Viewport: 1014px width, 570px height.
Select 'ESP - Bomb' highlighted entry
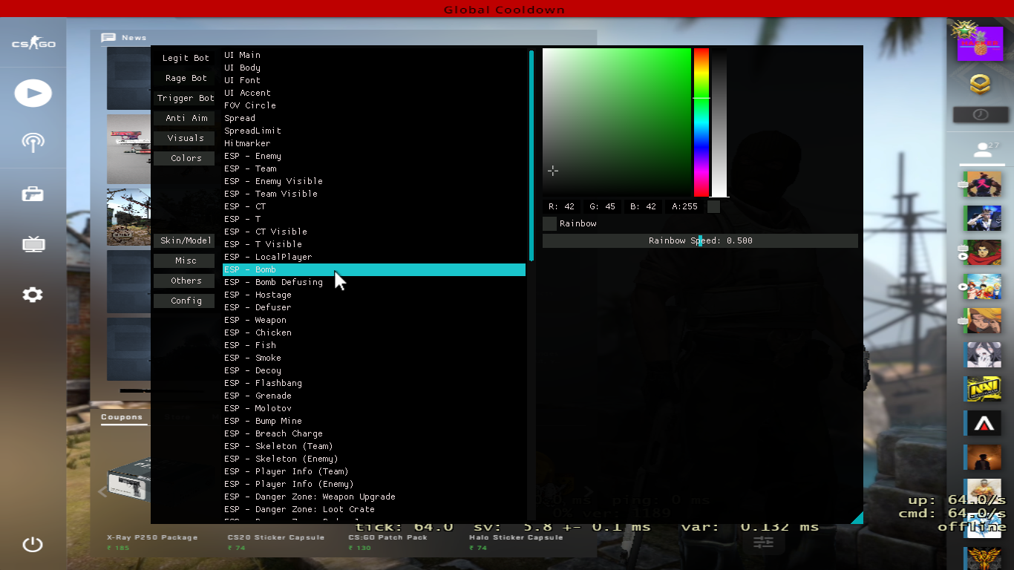pos(374,269)
